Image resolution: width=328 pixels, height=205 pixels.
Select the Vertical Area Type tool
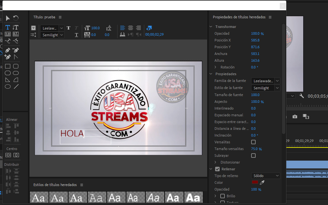16,34
